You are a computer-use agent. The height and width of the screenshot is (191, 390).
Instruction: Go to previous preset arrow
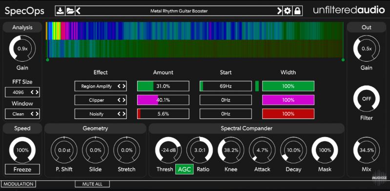point(78,11)
